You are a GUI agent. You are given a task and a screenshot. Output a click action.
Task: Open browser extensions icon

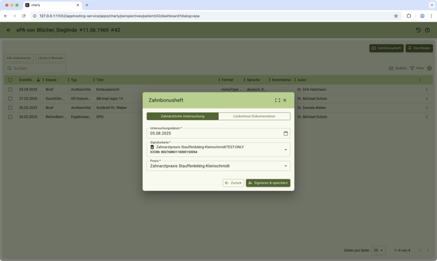tap(408, 16)
